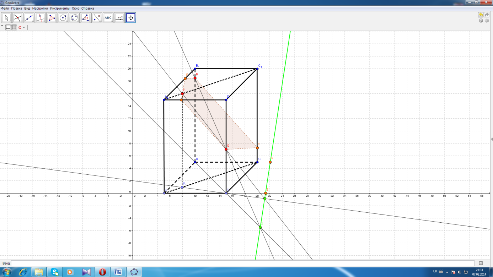Open Windows Explorer folder on taskbar
The image size is (493, 277).
[x=39, y=272]
